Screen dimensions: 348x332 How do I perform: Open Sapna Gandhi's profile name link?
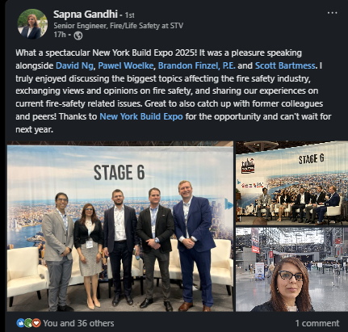(x=86, y=15)
